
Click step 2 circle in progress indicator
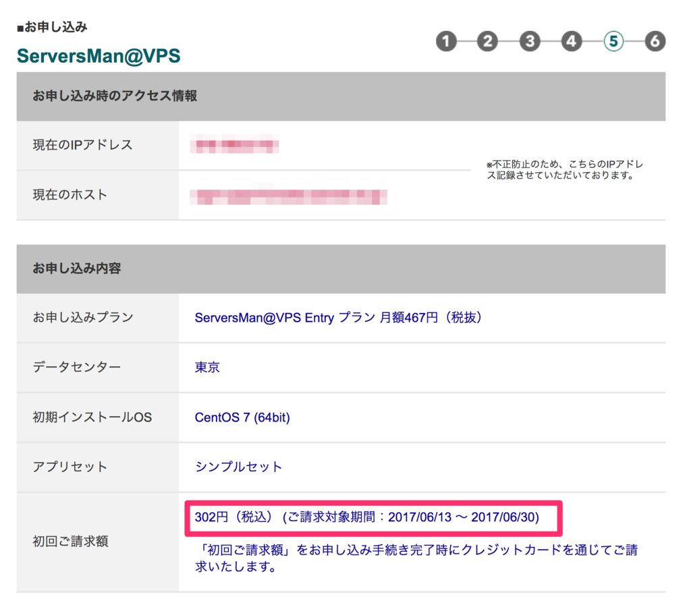coord(487,41)
